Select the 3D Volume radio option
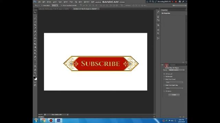The height and width of the screenshot is (123, 220). [x=164, y=91]
